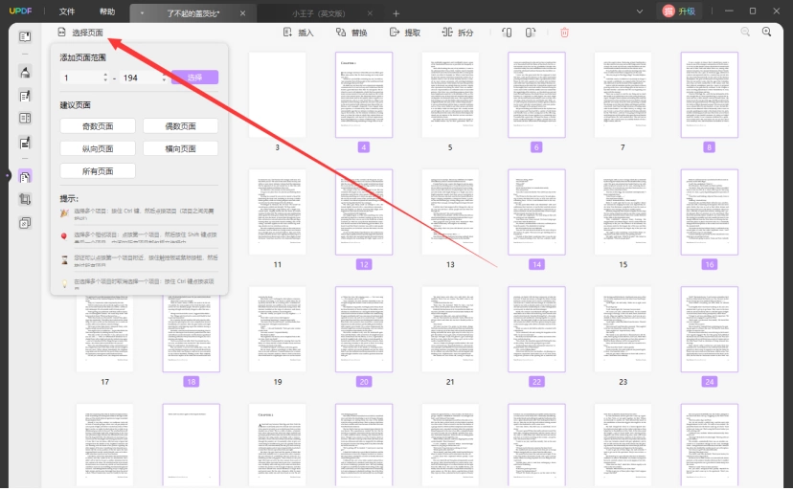Select the Extract (提取) page tool
The height and width of the screenshot is (491, 793).
click(x=405, y=33)
